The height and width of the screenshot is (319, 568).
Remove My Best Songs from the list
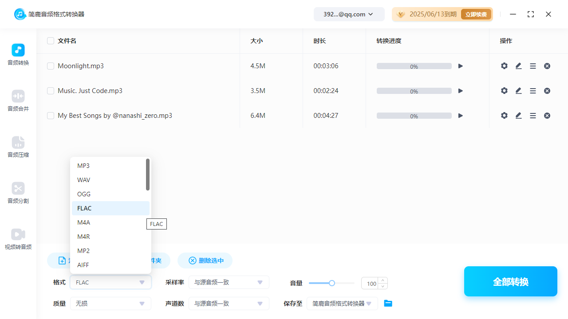547,115
